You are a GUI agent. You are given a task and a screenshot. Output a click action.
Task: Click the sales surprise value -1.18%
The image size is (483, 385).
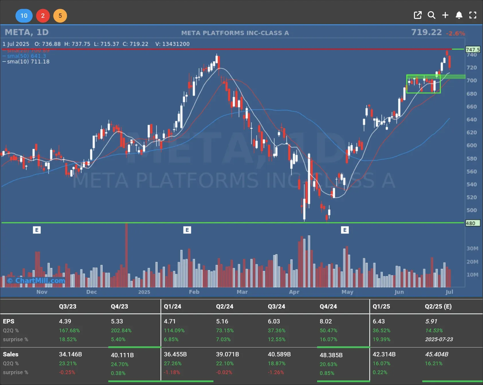172,372
